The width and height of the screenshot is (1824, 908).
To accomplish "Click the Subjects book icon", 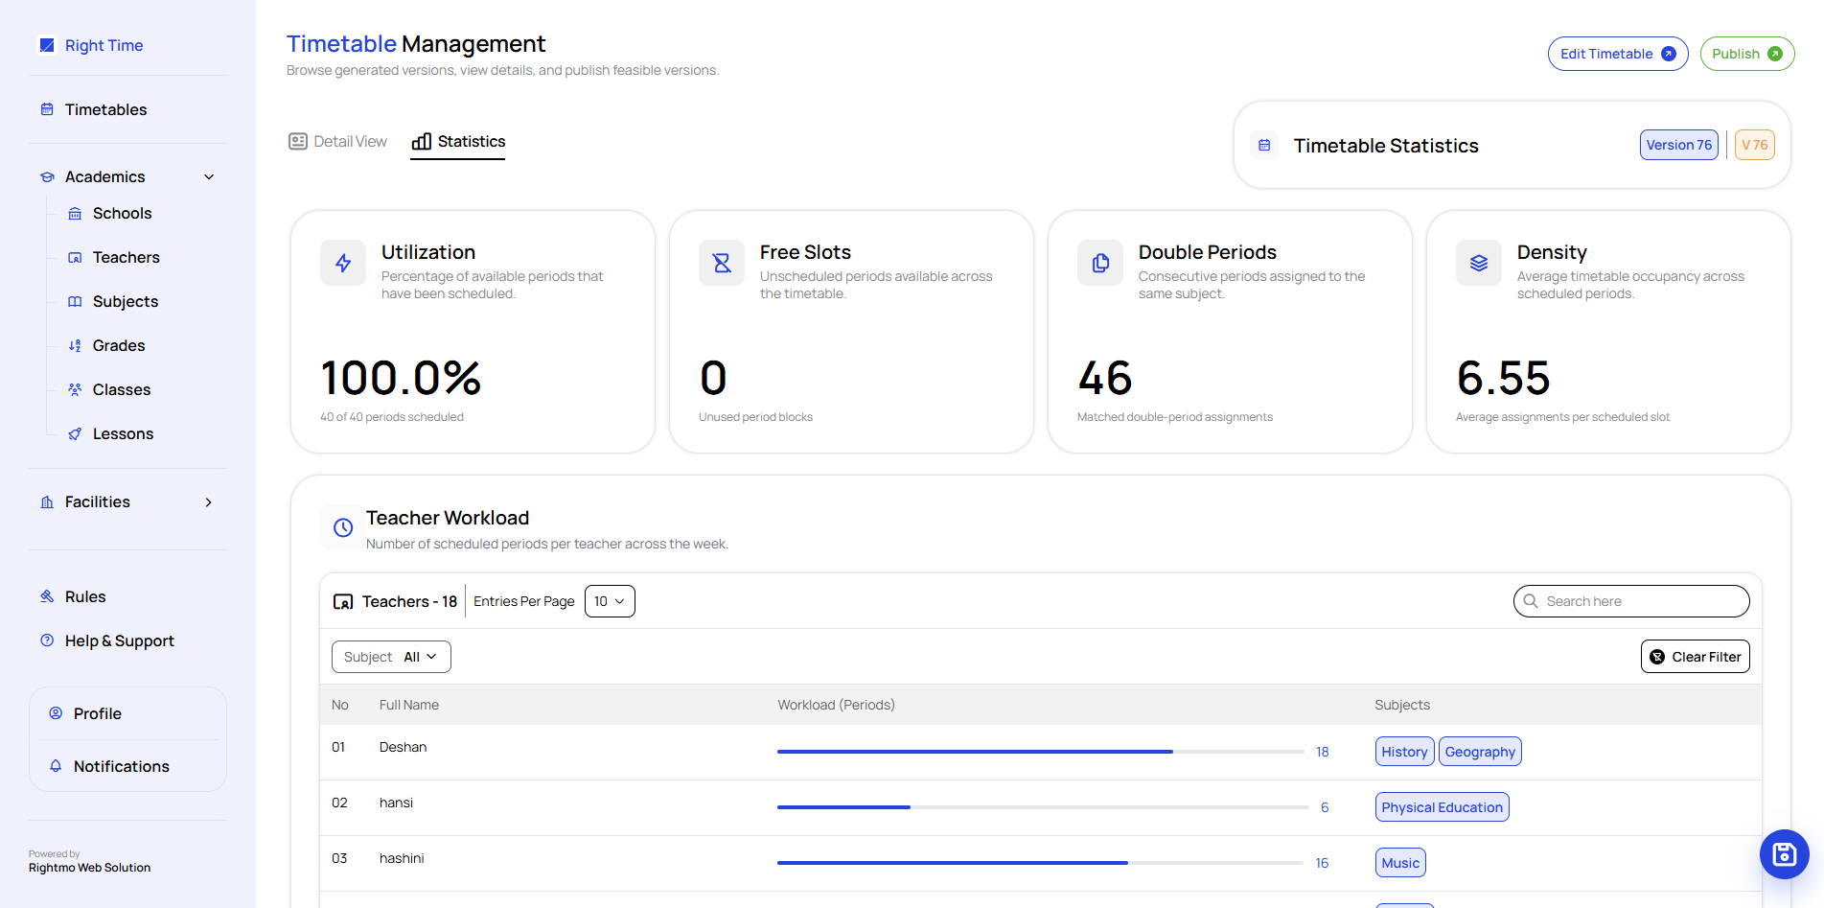I will click(x=75, y=301).
